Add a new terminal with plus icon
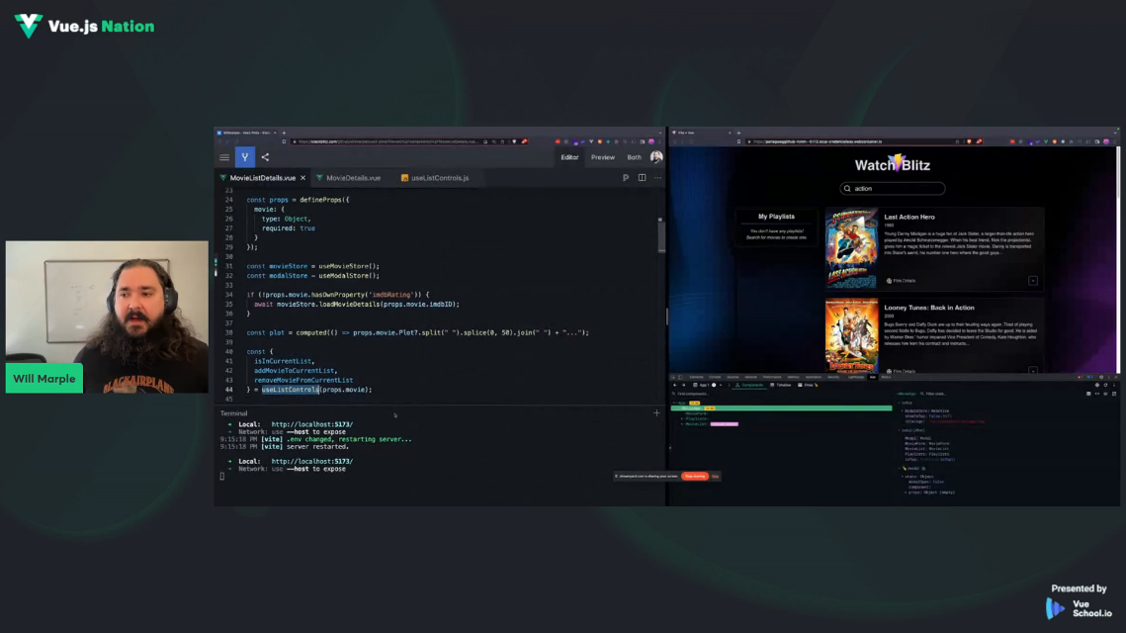Screen dimensions: 1126x633 tap(656, 413)
